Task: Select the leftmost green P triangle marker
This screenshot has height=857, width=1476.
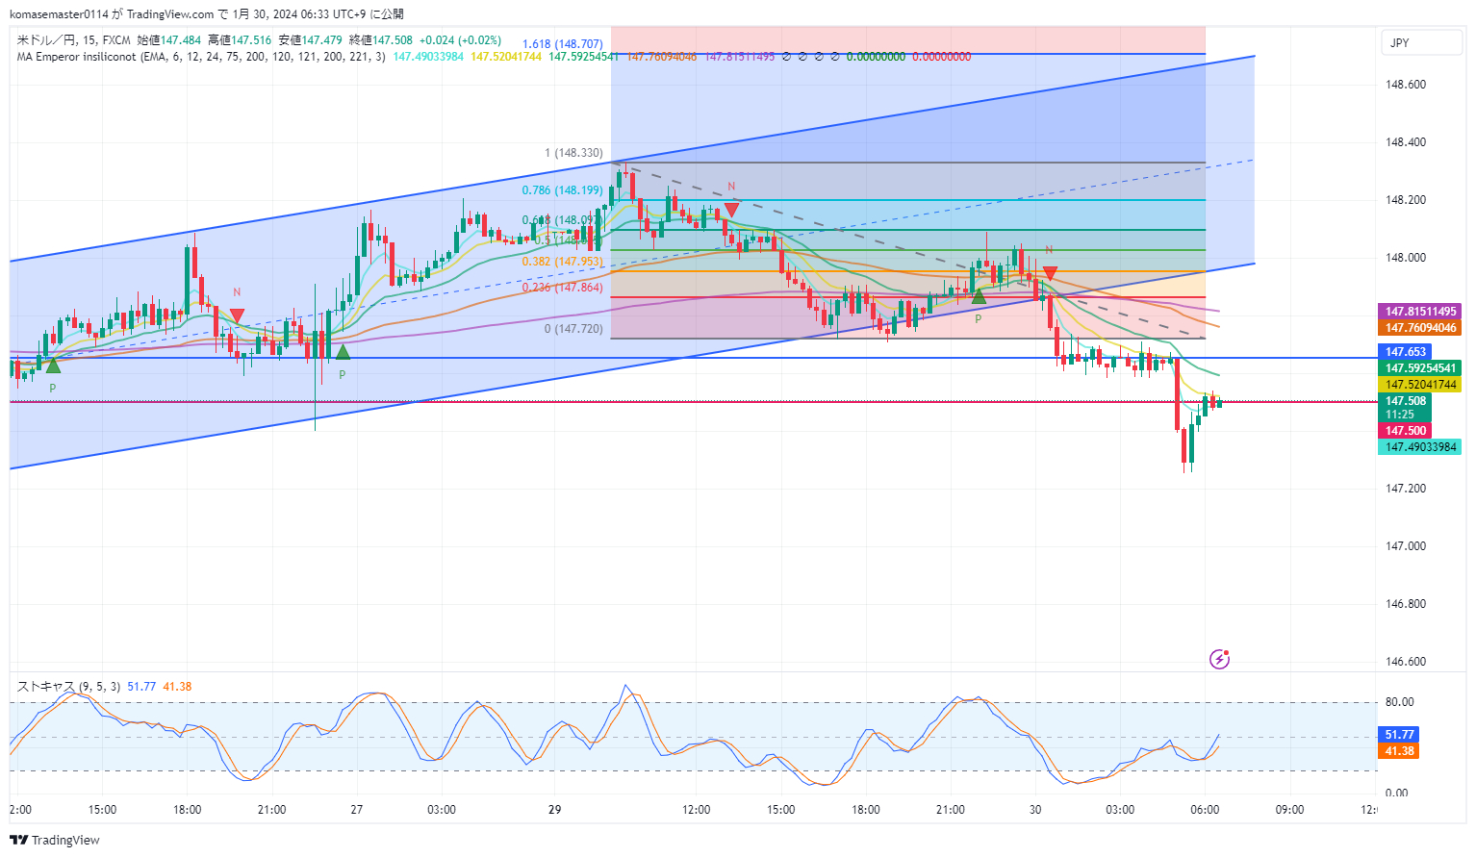Action: (x=53, y=365)
